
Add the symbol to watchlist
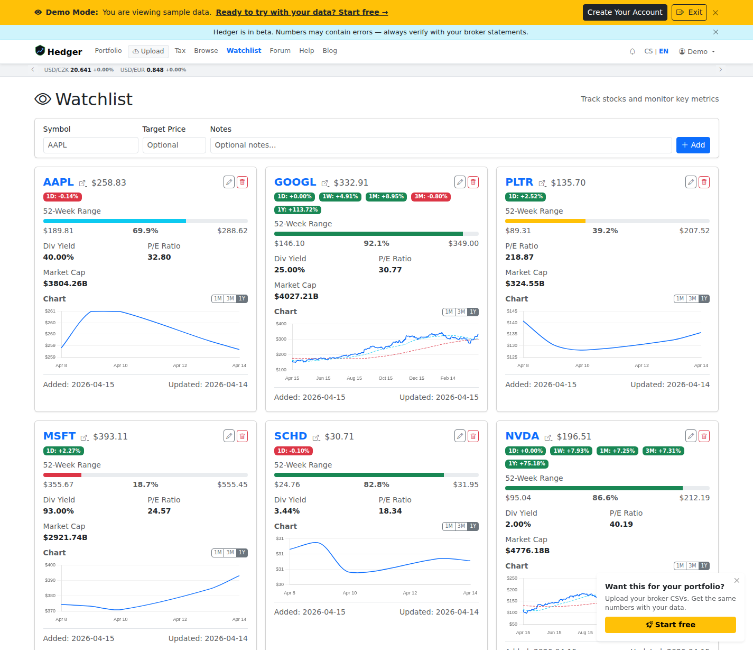point(693,145)
